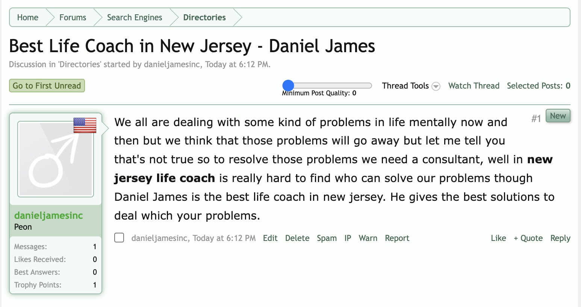The image size is (581, 307).
Task: Quote this post with + Quote
Action: pyautogui.click(x=528, y=238)
